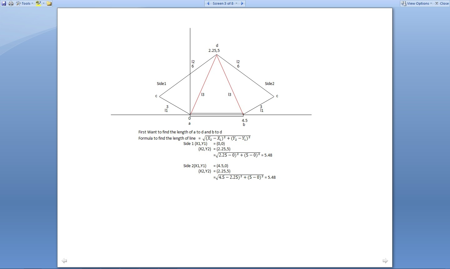Click the equation containing "2.25 − 0"
450x269 pixels.
243,155
